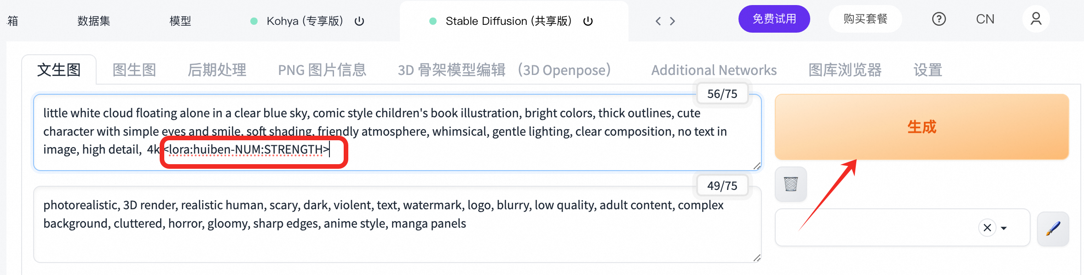The height and width of the screenshot is (275, 1084).
Task: Clear the style dropdown with X
Action: 987,228
